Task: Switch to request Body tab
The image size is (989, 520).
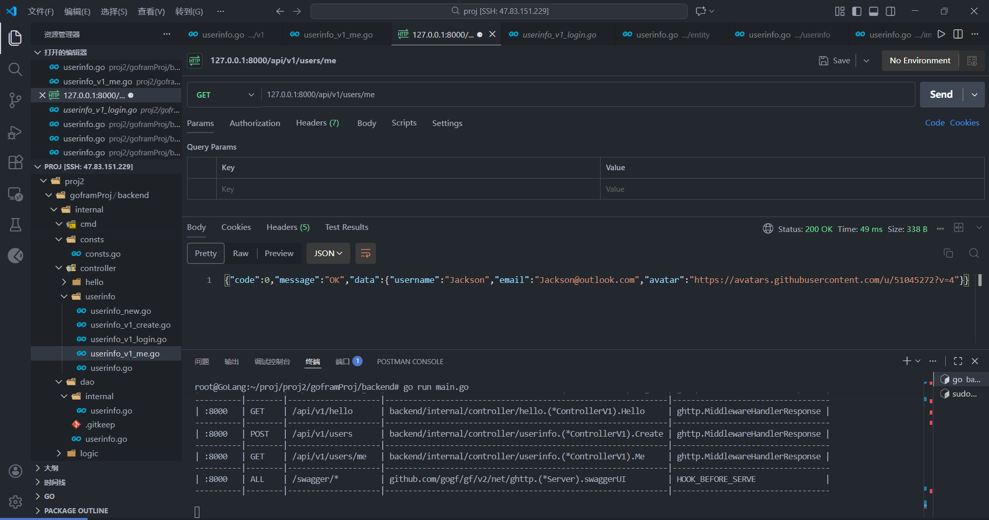Action: (x=367, y=123)
